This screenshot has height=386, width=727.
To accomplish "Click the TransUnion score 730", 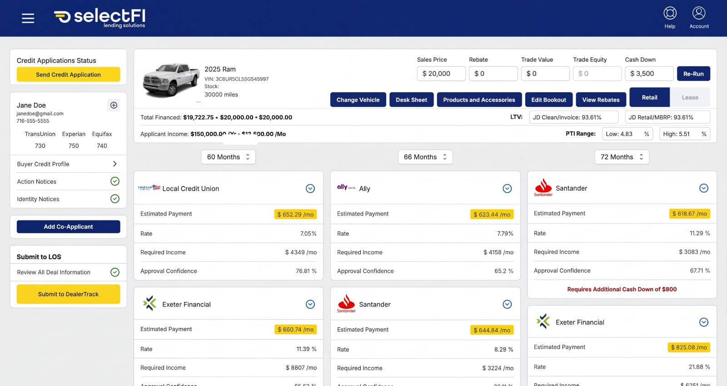I will coord(40,146).
